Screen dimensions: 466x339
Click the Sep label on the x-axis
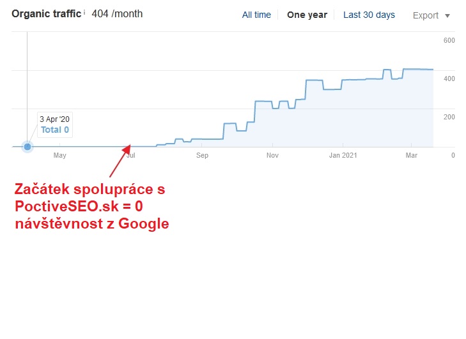coord(202,155)
